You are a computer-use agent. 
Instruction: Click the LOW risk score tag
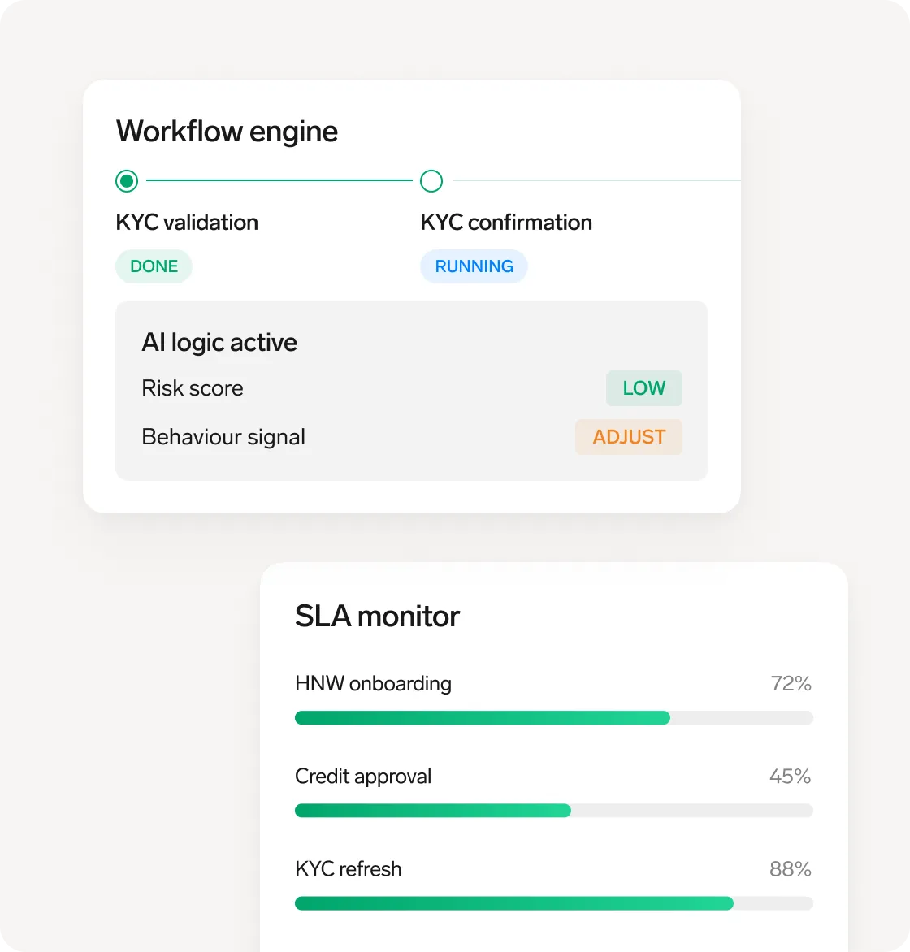click(x=644, y=388)
